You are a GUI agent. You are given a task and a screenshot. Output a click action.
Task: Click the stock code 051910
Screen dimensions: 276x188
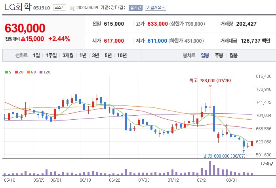pyautogui.click(x=42, y=8)
